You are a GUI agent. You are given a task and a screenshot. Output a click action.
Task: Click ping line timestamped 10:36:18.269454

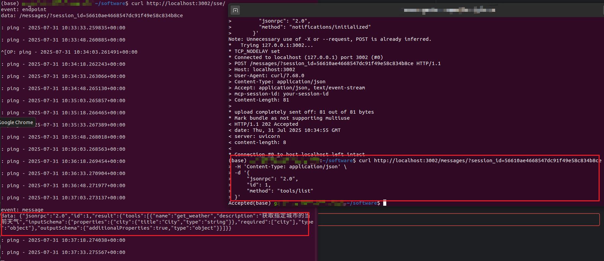(x=63, y=161)
